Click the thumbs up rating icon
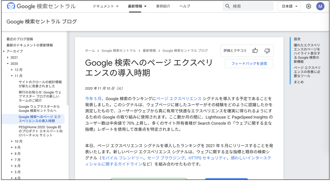Viewport: 331px width, 181px height. coord(255,51)
